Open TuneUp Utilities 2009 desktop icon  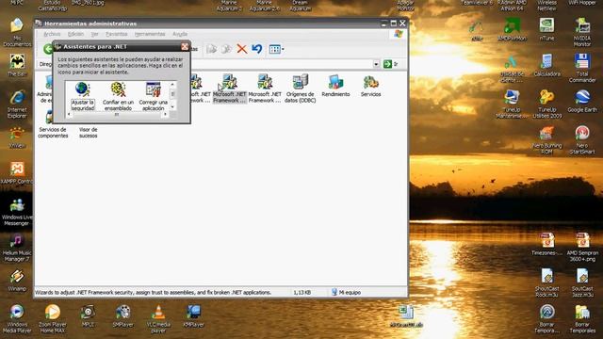pos(546,104)
